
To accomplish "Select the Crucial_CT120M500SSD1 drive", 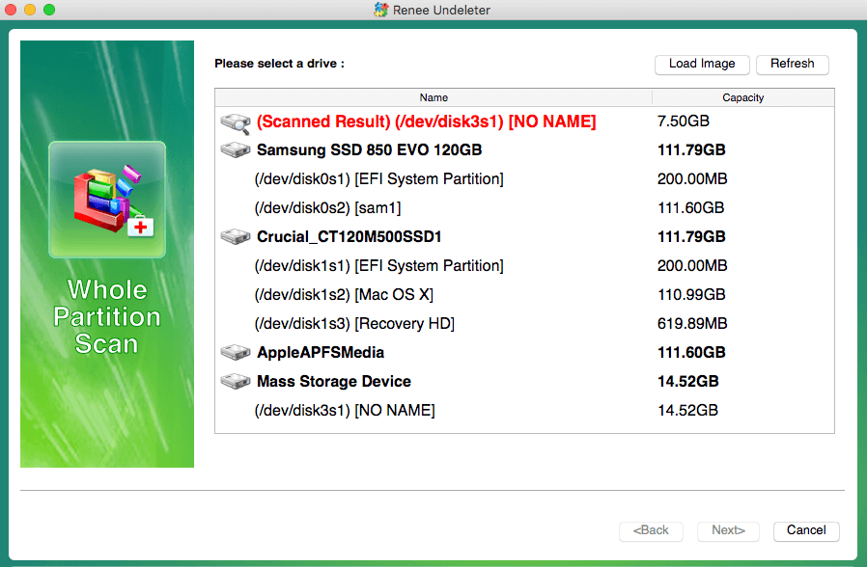I will click(349, 237).
